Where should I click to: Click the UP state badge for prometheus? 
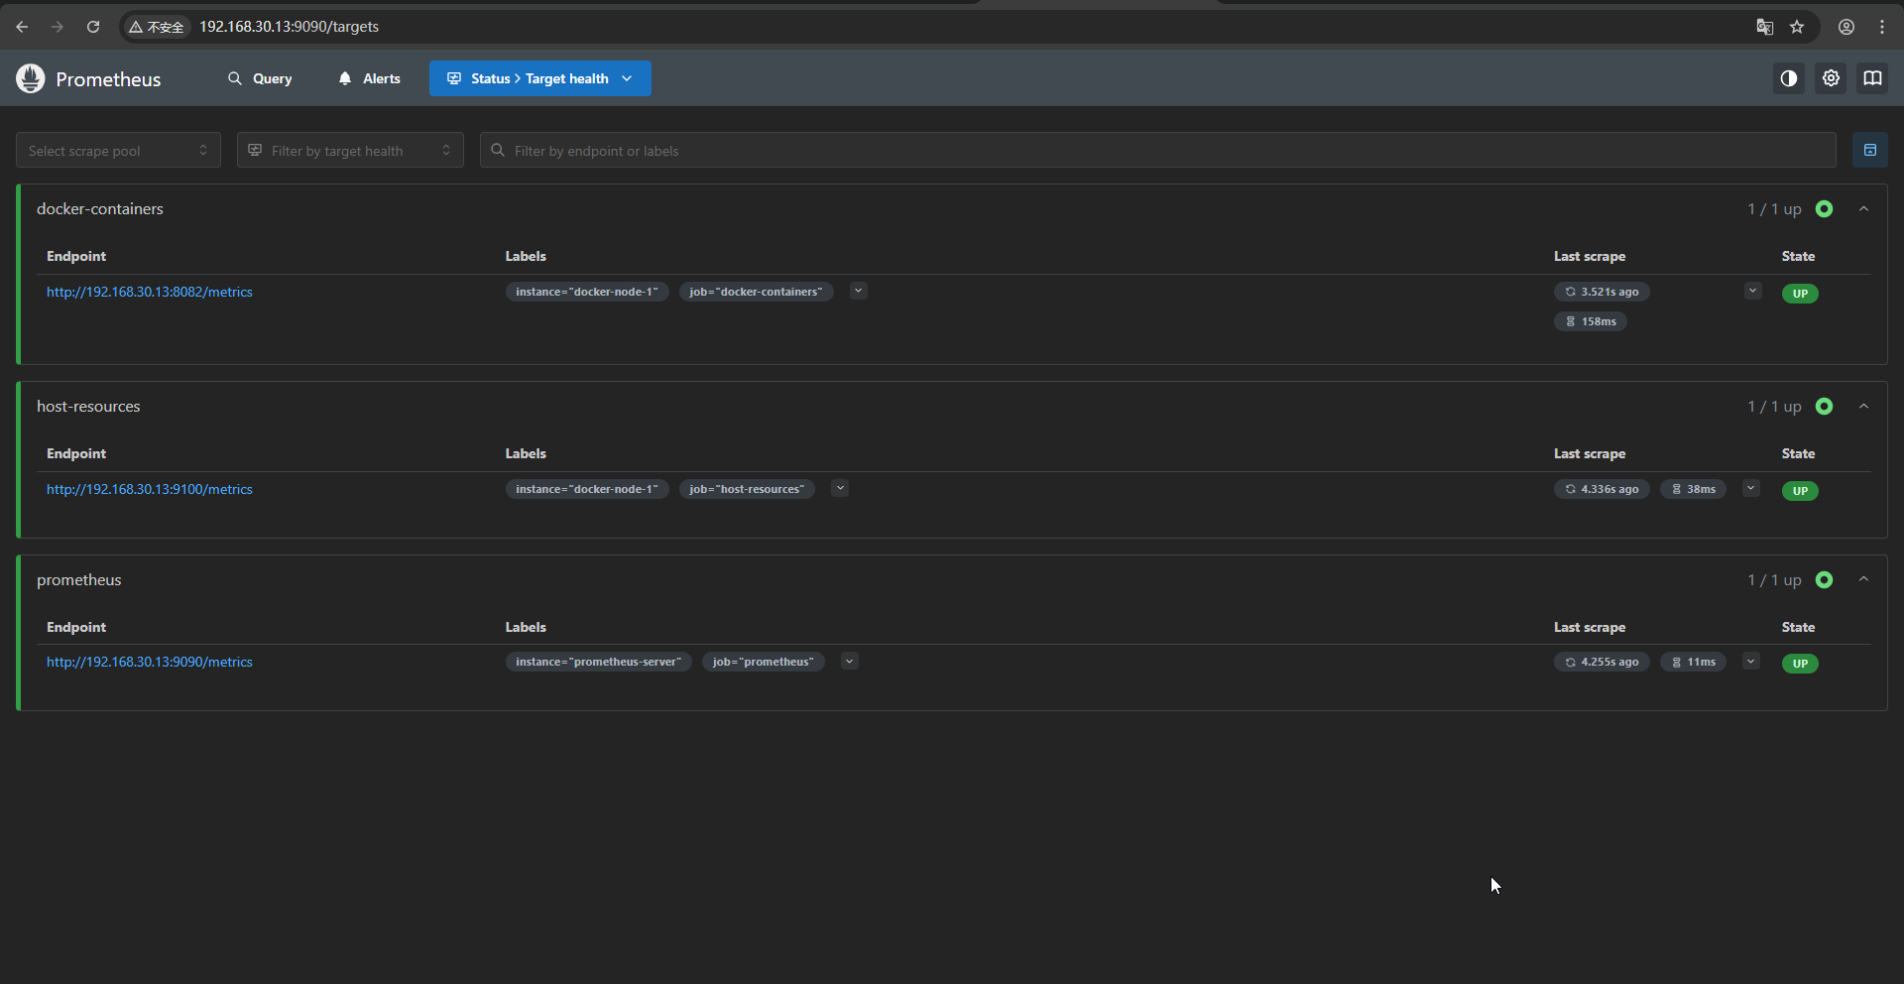click(1800, 664)
